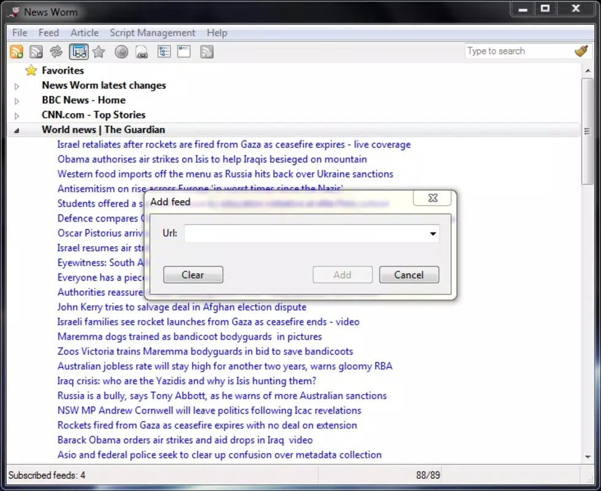This screenshot has height=491, width=601.
Task: Click the Add button in Add feed dialog
Action: tap(343, 275)
